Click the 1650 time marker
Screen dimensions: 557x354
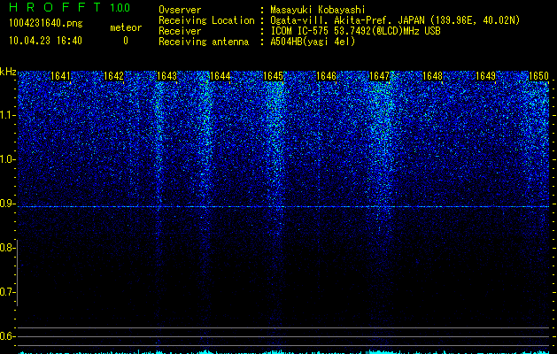pos(538,76)
